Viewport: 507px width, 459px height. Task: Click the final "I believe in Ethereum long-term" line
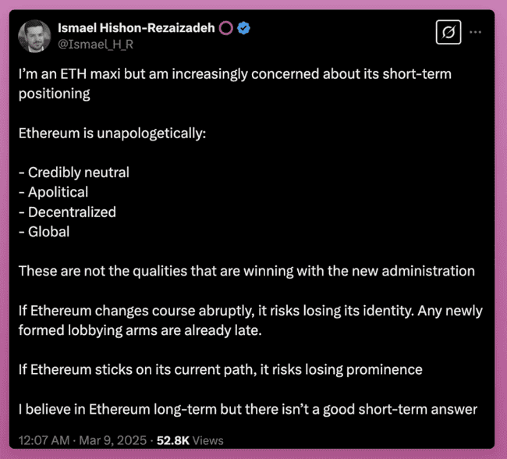(247, 409)
